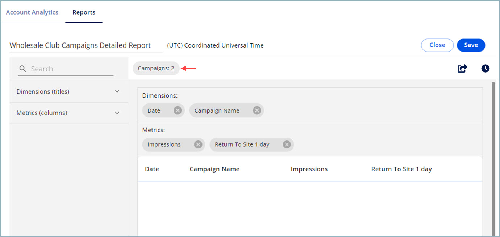Click the Dimensions: section label
This screenshot has height=237, width=500.
(x=160, y=96)
